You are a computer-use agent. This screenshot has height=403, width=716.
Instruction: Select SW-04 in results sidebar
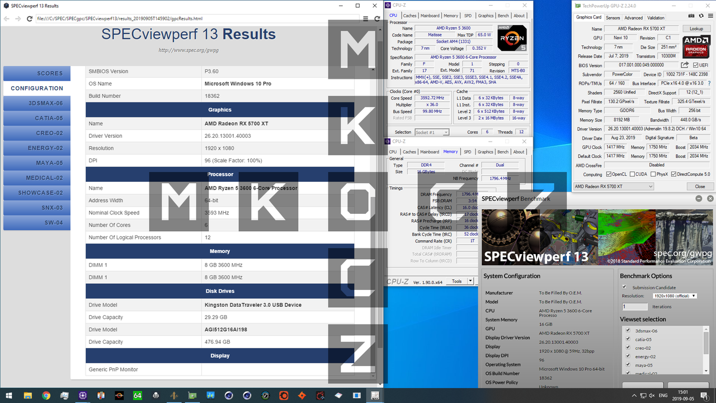[x=37, y=223]
